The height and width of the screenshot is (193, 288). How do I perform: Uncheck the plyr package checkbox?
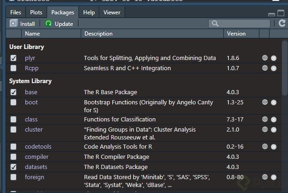(13, 58)
